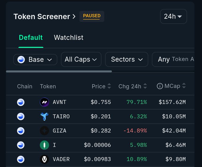202x167 pixels.
Task: Expand the Base chain filter dropdown
Action: pos(35,59)
